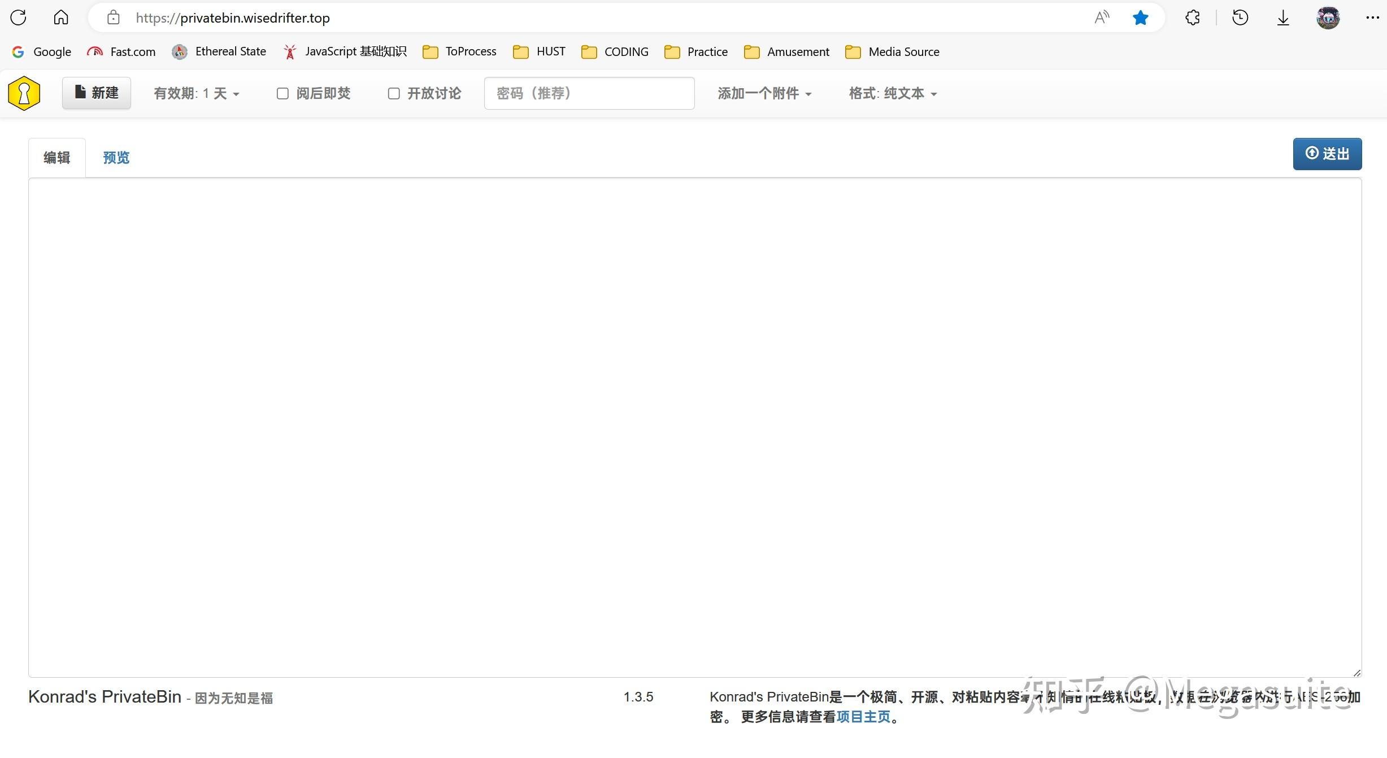Image resolution: width=1387 pixels, height=758 pixels.
Task: Click the PrivateBin keyhole logo
Action: pos(24,93)
